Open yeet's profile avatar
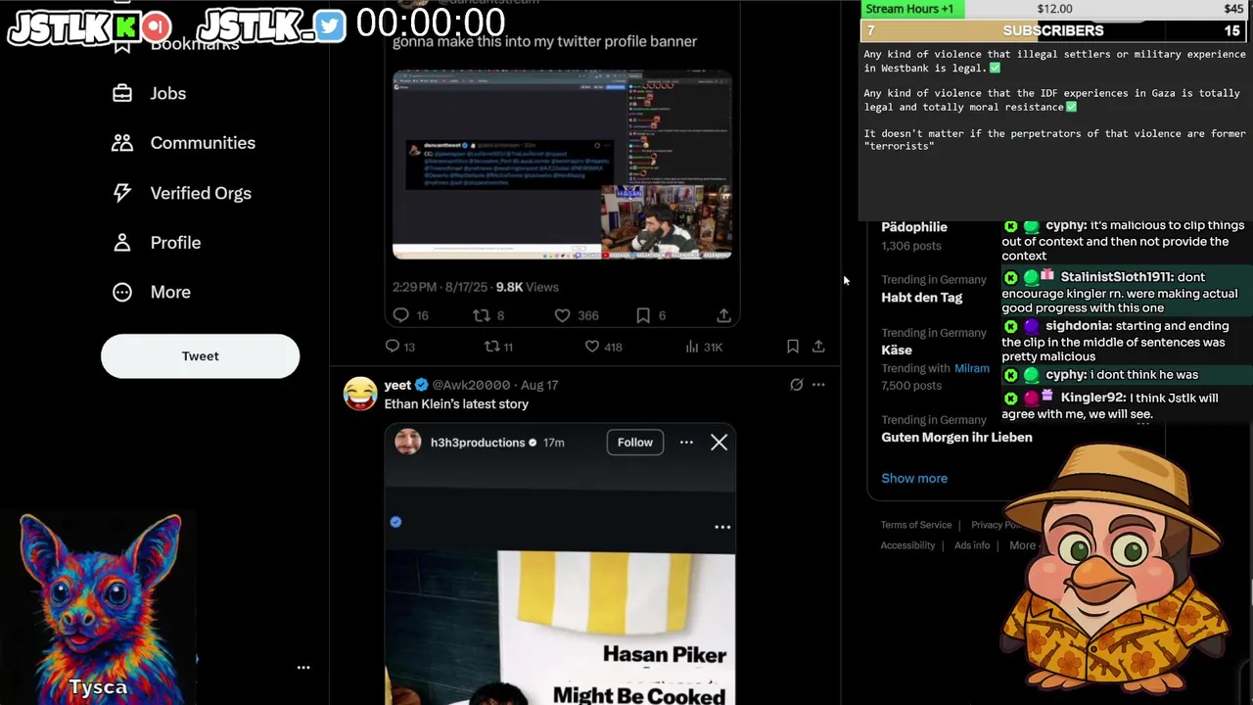The height and width of the screenshot is (705, 1253). pos(360,394)
